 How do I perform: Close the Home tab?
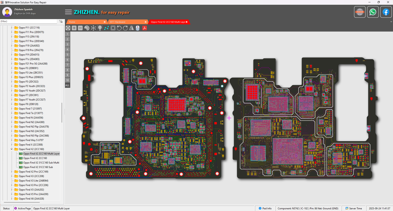104,22
